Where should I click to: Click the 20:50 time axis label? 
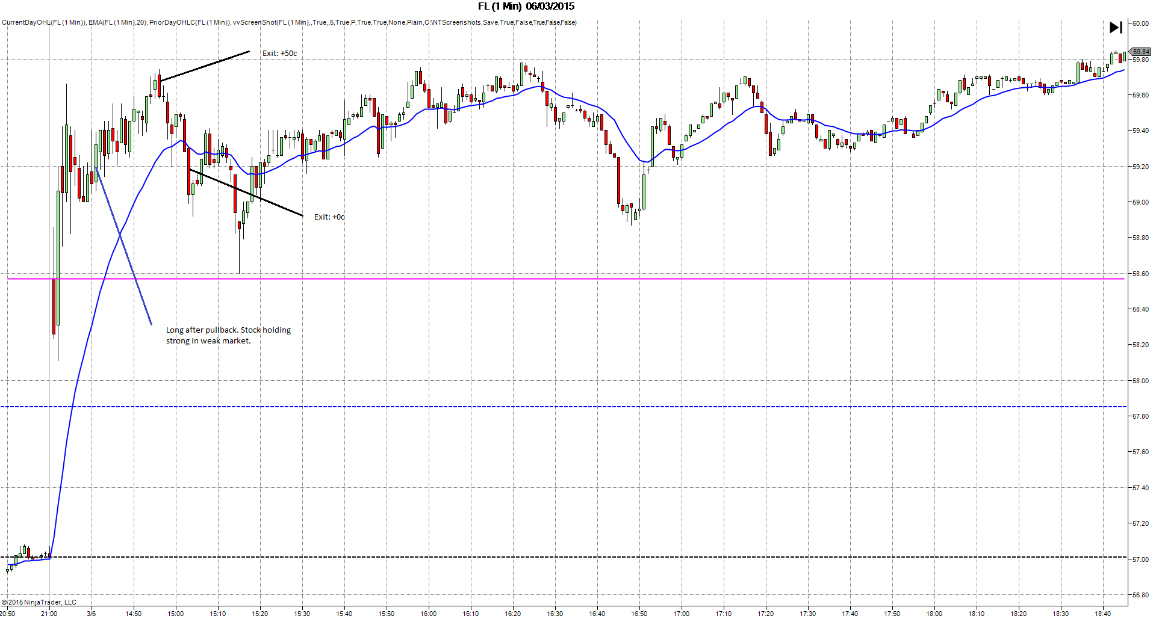[8, 614]
